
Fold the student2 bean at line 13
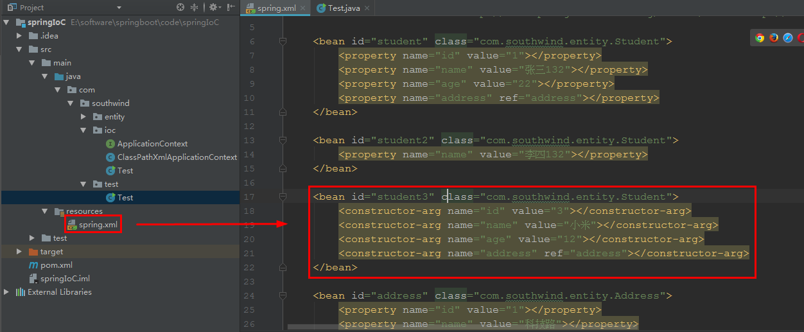click(283, 141)
